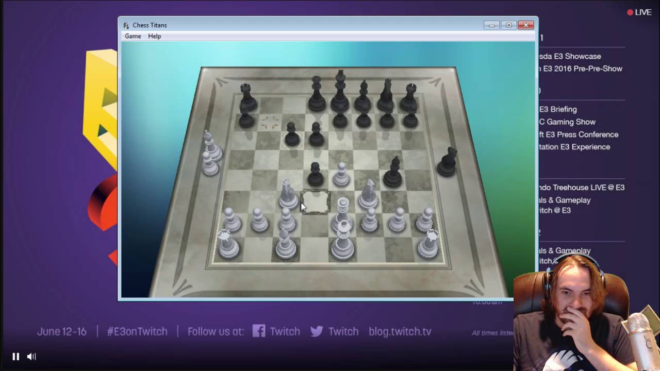
Task: Select the white rook on a1
Action: click(x=228, y=244)
